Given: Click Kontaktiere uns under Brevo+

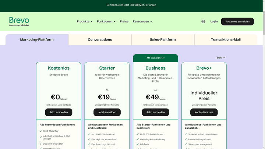Looking at the screenshot, I should 204,112.
